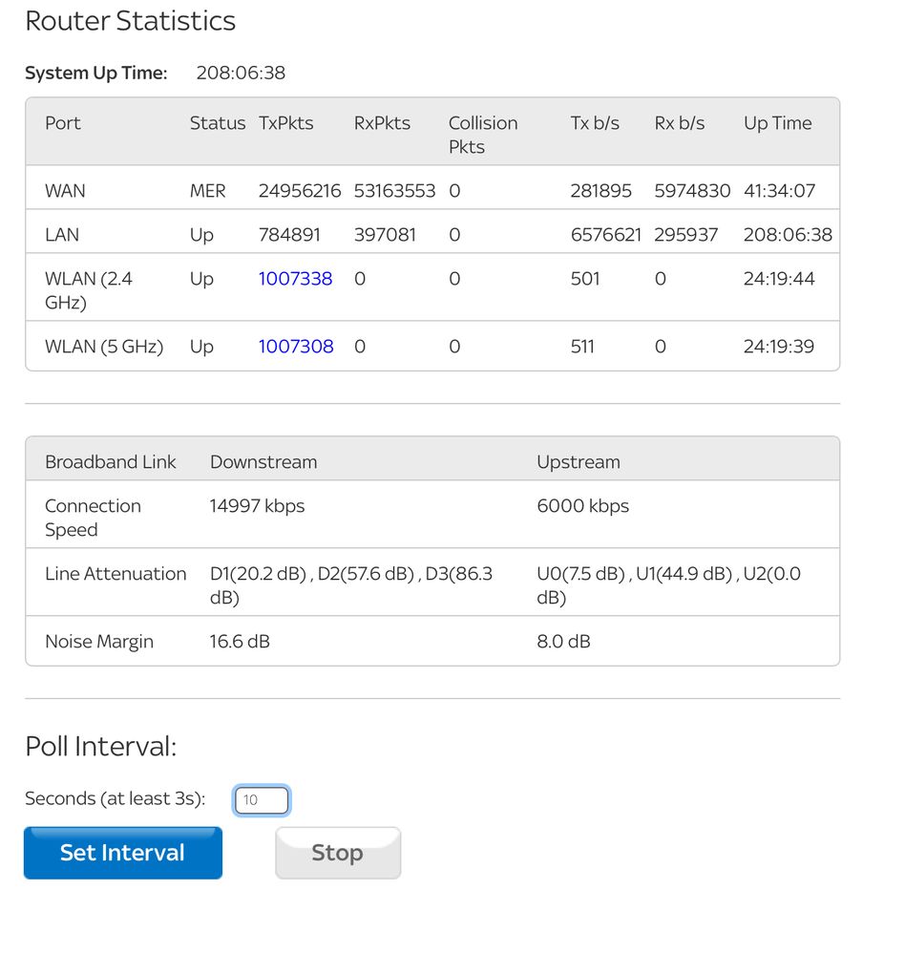Image resolution: width=905 pixels, height=954 pixels.
Task: Select the Noise Margin row label
Action: pyautogui.click(x=99, y=642)
